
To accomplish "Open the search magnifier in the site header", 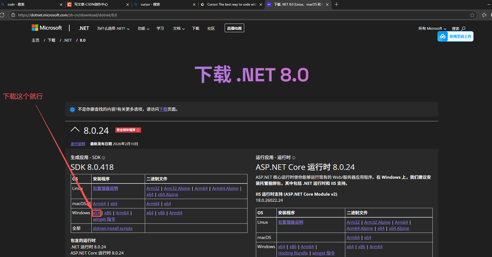I will point(463,29).
